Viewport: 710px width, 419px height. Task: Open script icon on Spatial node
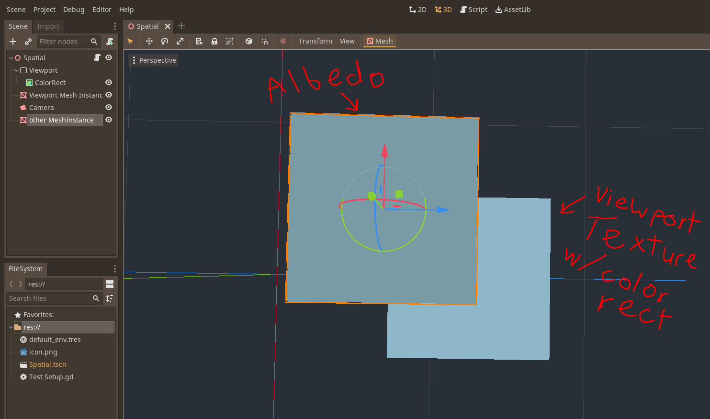click(x=97, y=57)
